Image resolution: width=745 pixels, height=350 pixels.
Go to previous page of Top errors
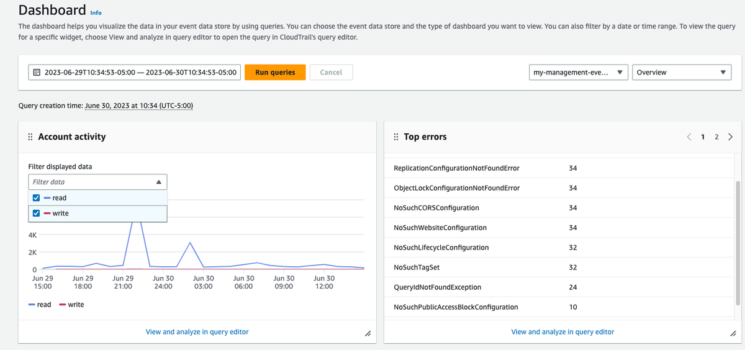(x=689, y=137)
